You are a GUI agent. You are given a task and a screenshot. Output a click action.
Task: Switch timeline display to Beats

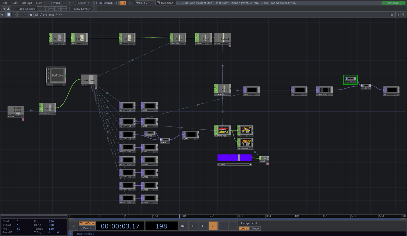coord(87,228)
